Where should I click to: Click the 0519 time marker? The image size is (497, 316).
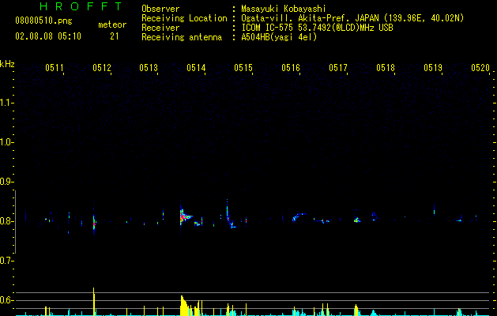point(433,68)
